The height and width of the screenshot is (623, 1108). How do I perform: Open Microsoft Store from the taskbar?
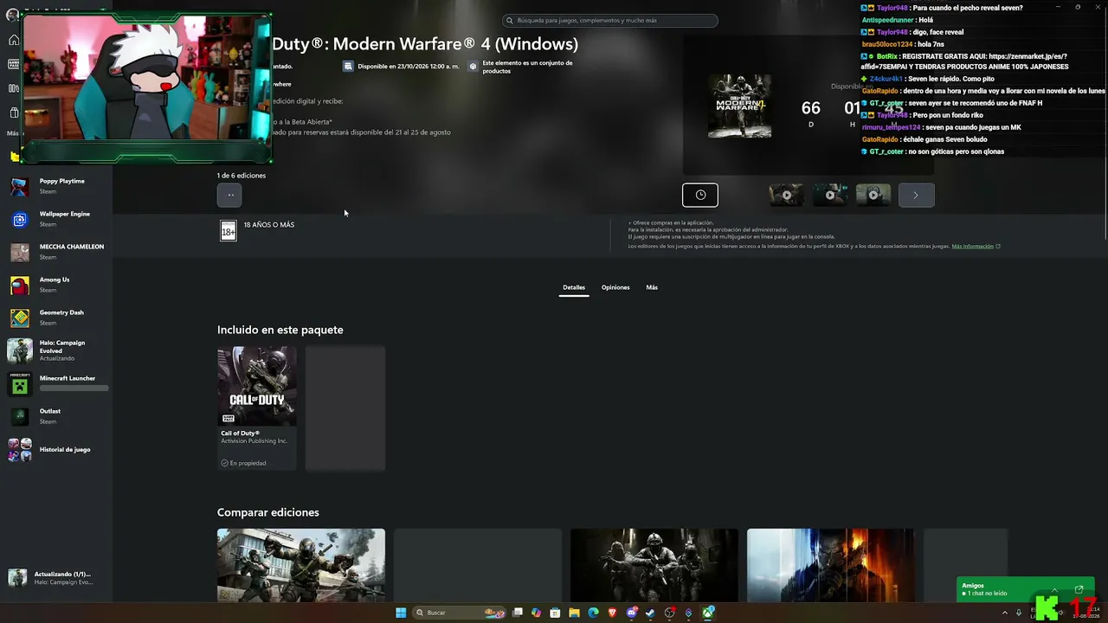(x=555, y=613)
